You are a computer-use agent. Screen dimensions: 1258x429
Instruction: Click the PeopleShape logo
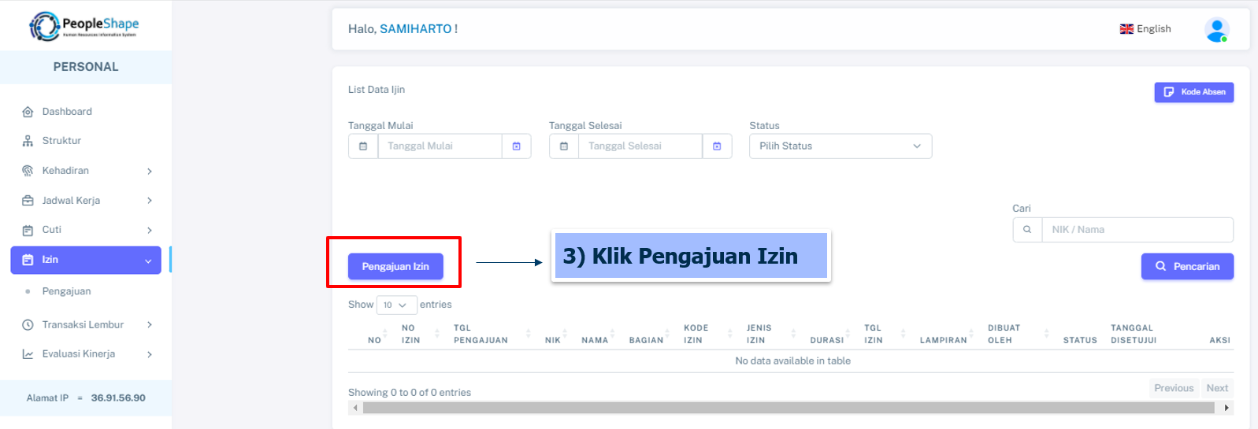[84, 25]
